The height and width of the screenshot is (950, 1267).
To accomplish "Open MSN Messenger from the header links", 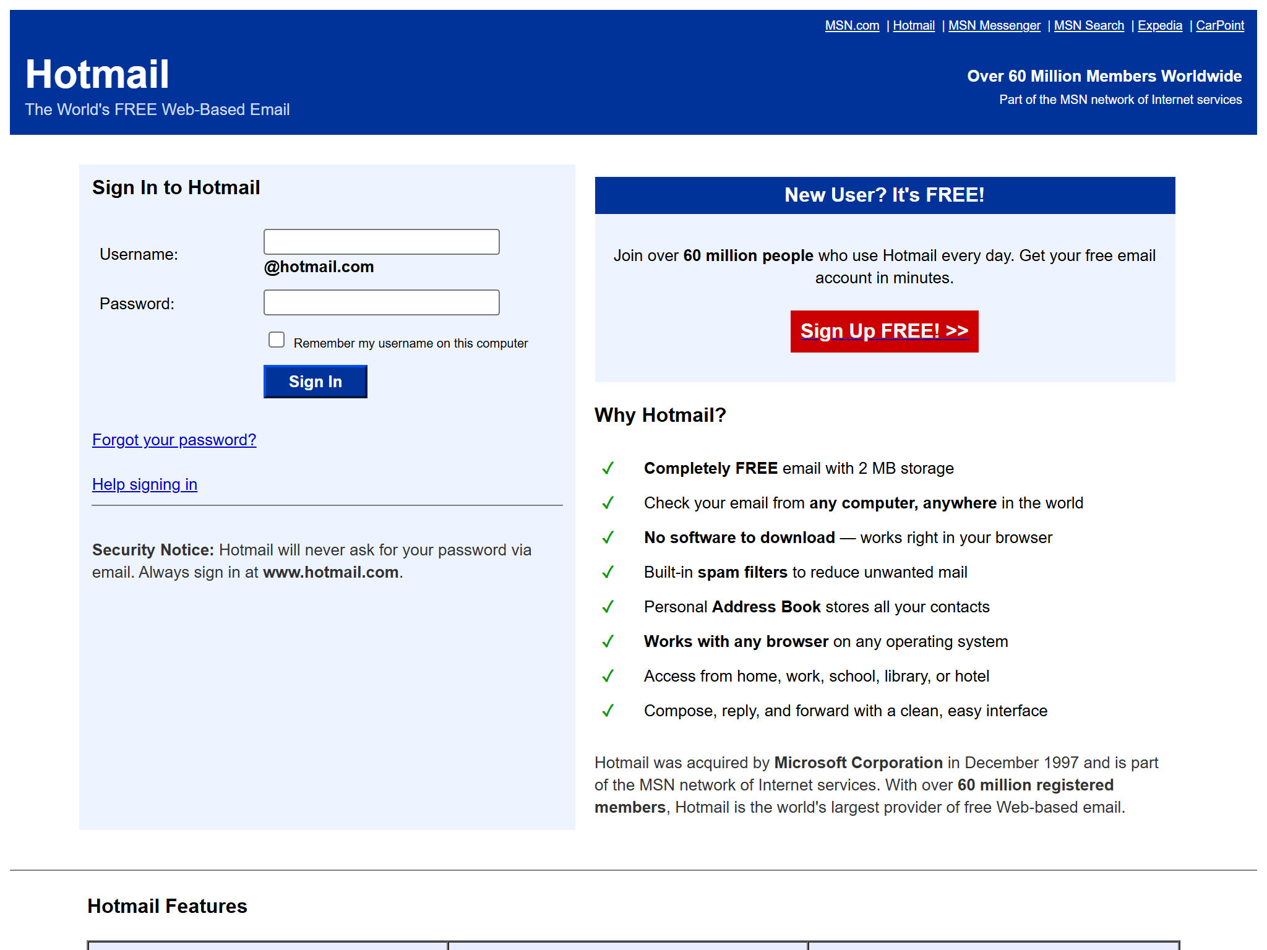I will click(994, 25).
